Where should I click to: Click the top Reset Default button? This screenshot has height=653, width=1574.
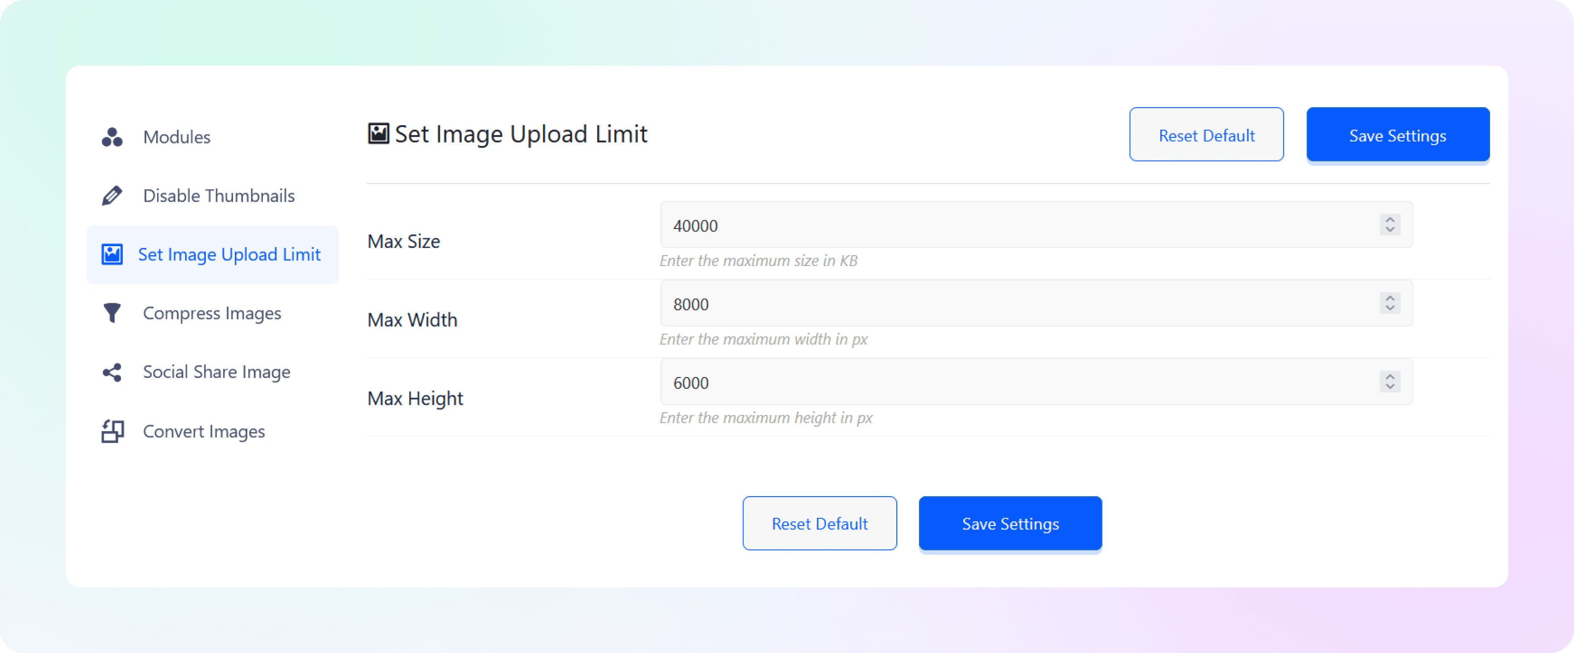click(x=1206, y=135)
